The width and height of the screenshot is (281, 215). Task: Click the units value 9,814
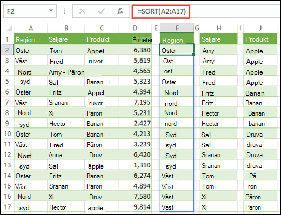(142, 207)
